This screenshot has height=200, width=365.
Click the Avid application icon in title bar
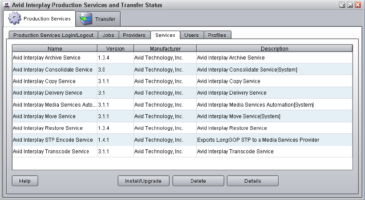pos(6,5)
